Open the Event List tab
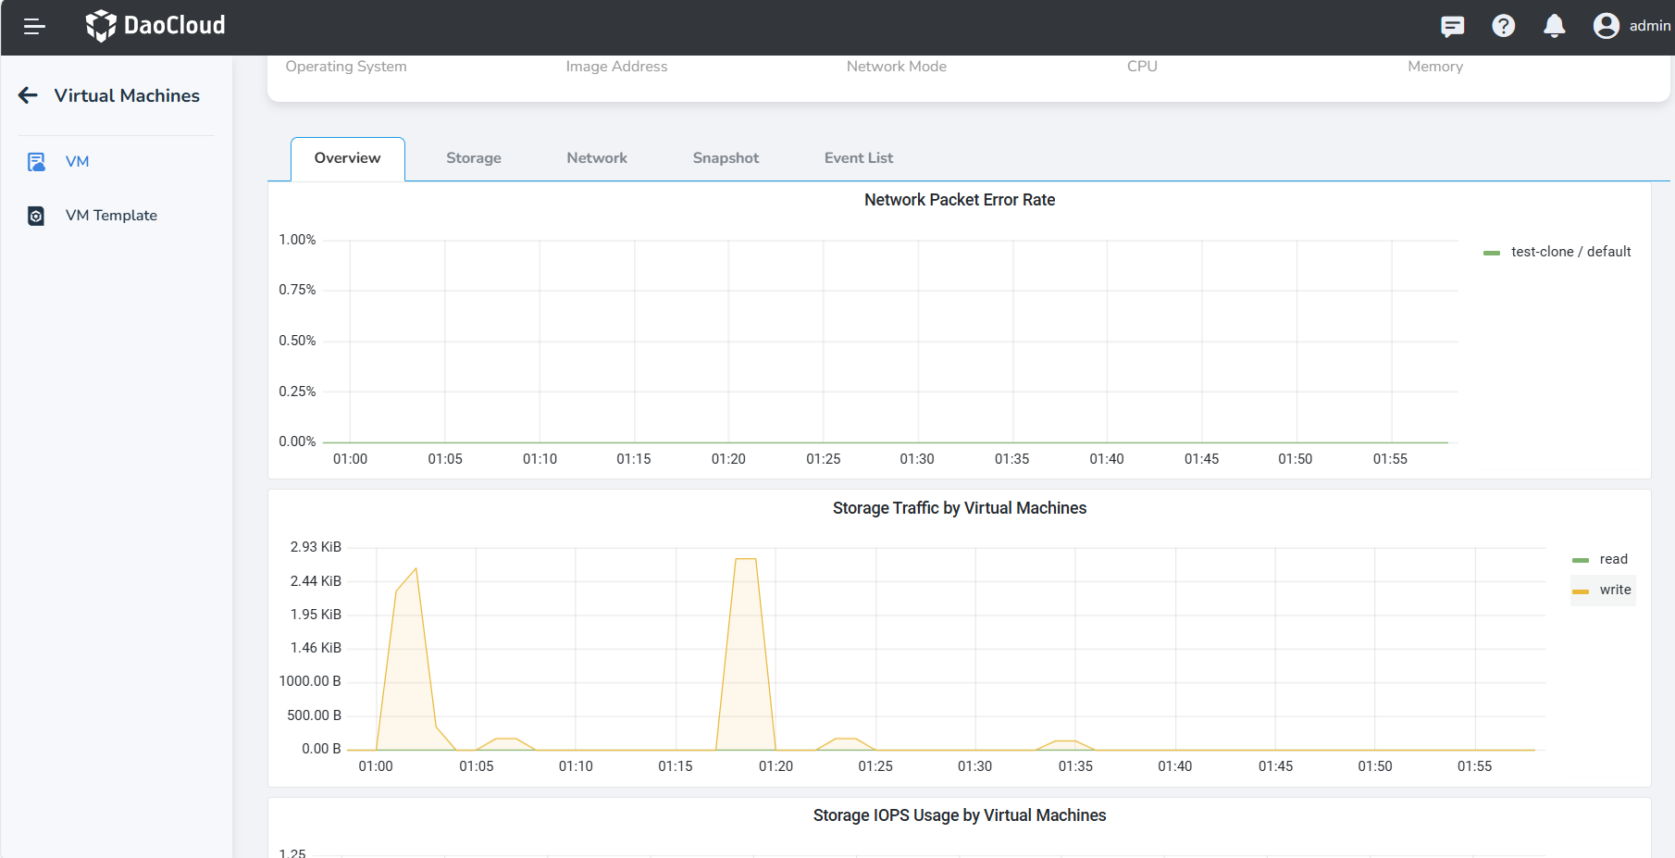 coord(858,158)
